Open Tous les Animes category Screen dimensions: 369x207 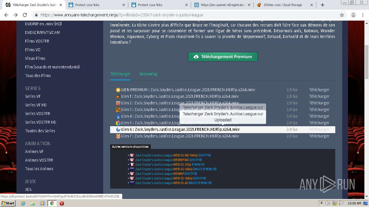pos(39,169)
